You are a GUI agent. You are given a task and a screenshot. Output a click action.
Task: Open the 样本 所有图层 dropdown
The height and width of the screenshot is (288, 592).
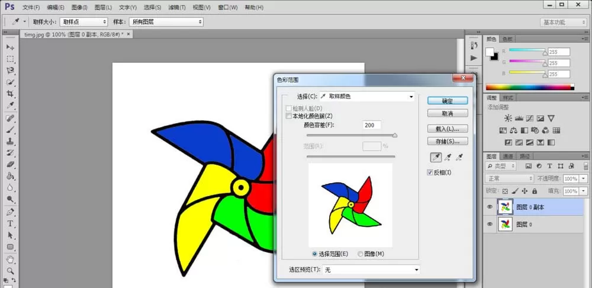[166, 22]
